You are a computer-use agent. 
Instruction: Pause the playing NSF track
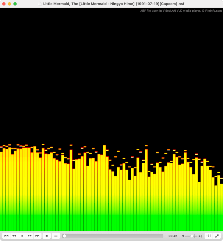(22, 236)
